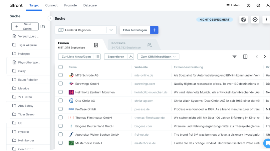
Task: Click the new folder icon
Action: coord(43,27)
